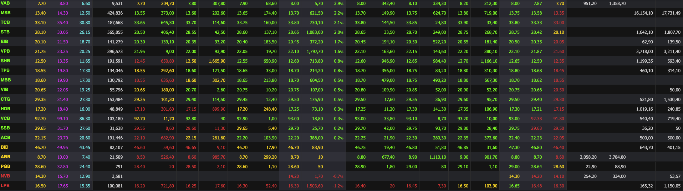This screenshot has height=191, width=683.
Task: Click the ABB ticker
Action: (x=6, y=157)
